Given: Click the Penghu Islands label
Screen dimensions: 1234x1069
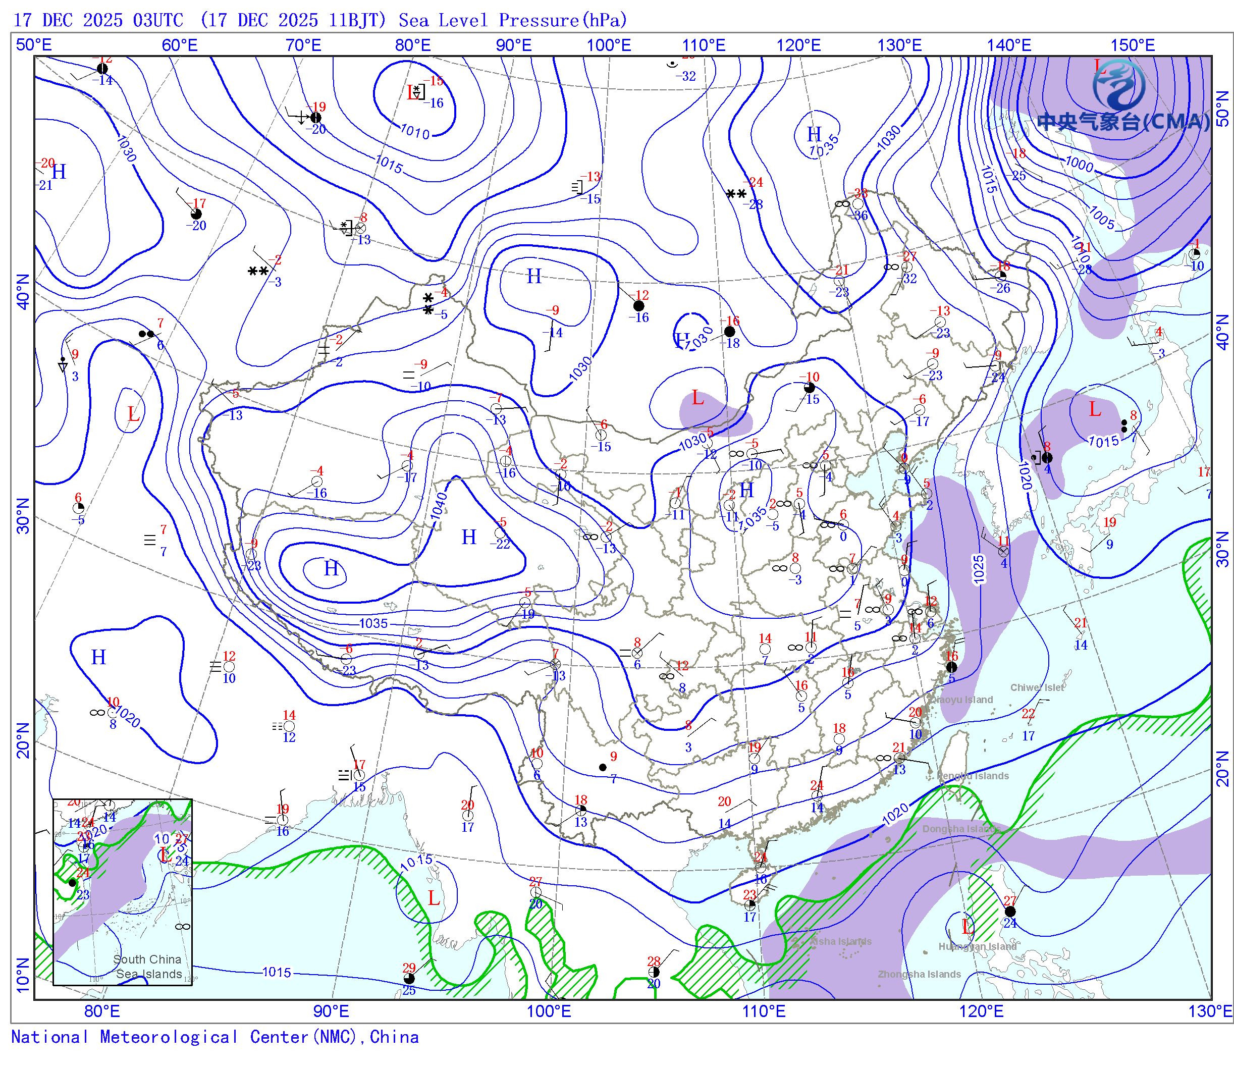Looking at the screenshot, I should [973, 775].
